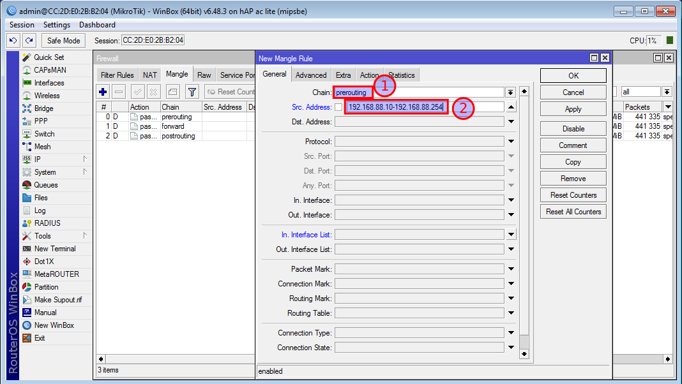Screen dimensions: 682x384
Task: Expand the Routing Mark field
Action: click(511, 299)
